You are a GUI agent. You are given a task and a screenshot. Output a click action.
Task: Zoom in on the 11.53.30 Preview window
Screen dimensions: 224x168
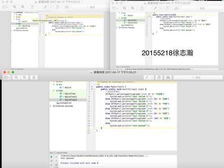pyautogui.click(x=132, y=8)
